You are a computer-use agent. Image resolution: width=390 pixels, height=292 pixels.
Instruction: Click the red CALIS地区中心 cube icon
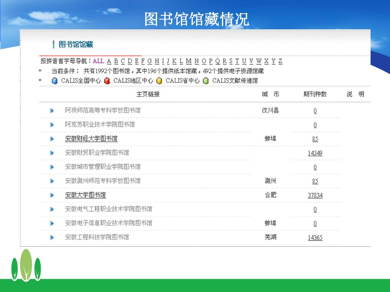click(107, 81)
